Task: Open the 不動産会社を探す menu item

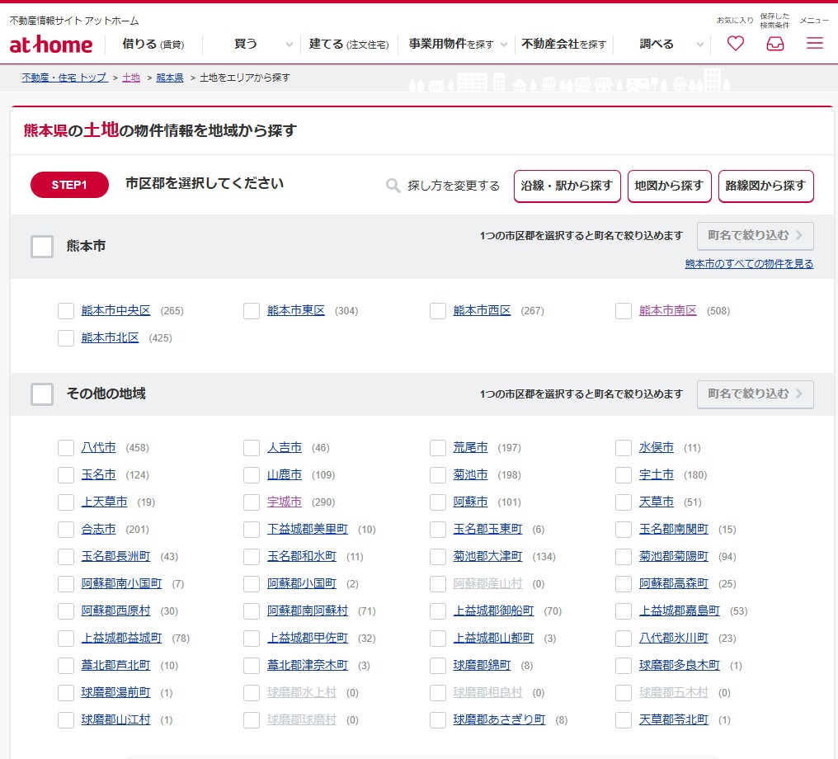Action: [563, 44]
